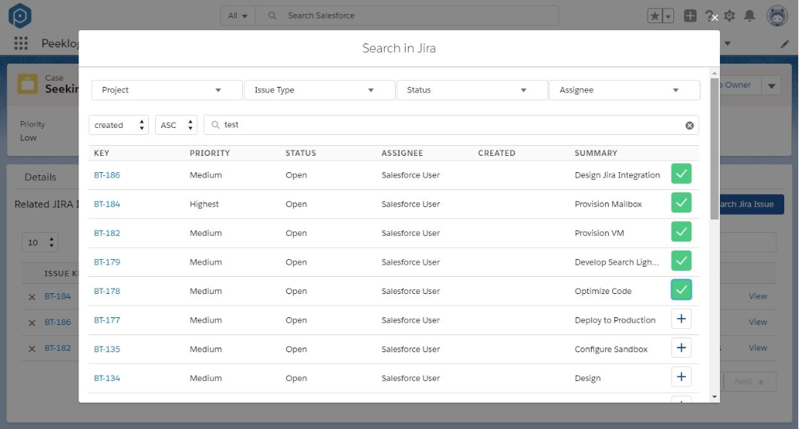Viewport: 799px width, 429px height.
Task: Switch to the Details tab
Action: (x=40, y=178)
